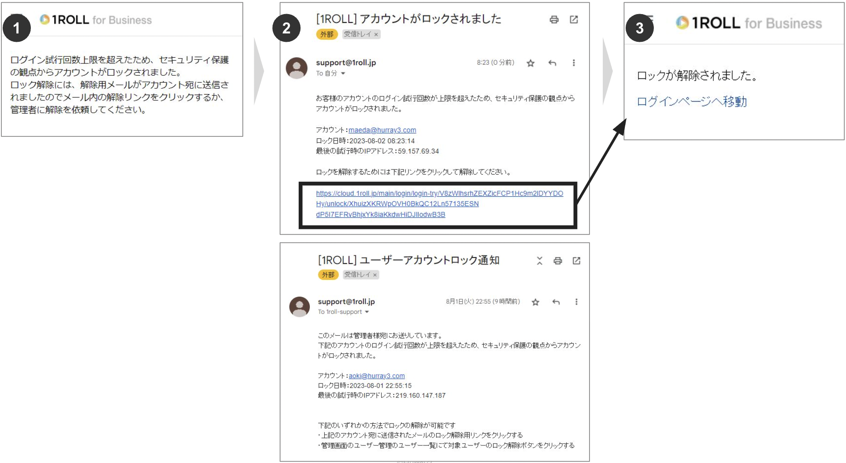Click the print icon on the locked account email
The image size is (846, 463).
coord(554,20)
